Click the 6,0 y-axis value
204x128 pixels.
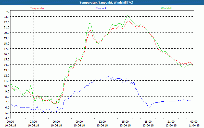pyautogui.click(x=7, y=107)
